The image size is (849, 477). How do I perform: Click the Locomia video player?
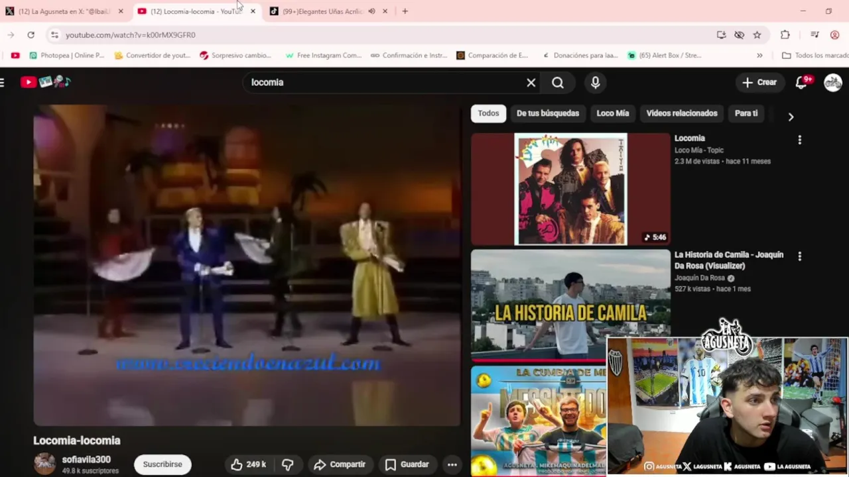pos(247,265)
